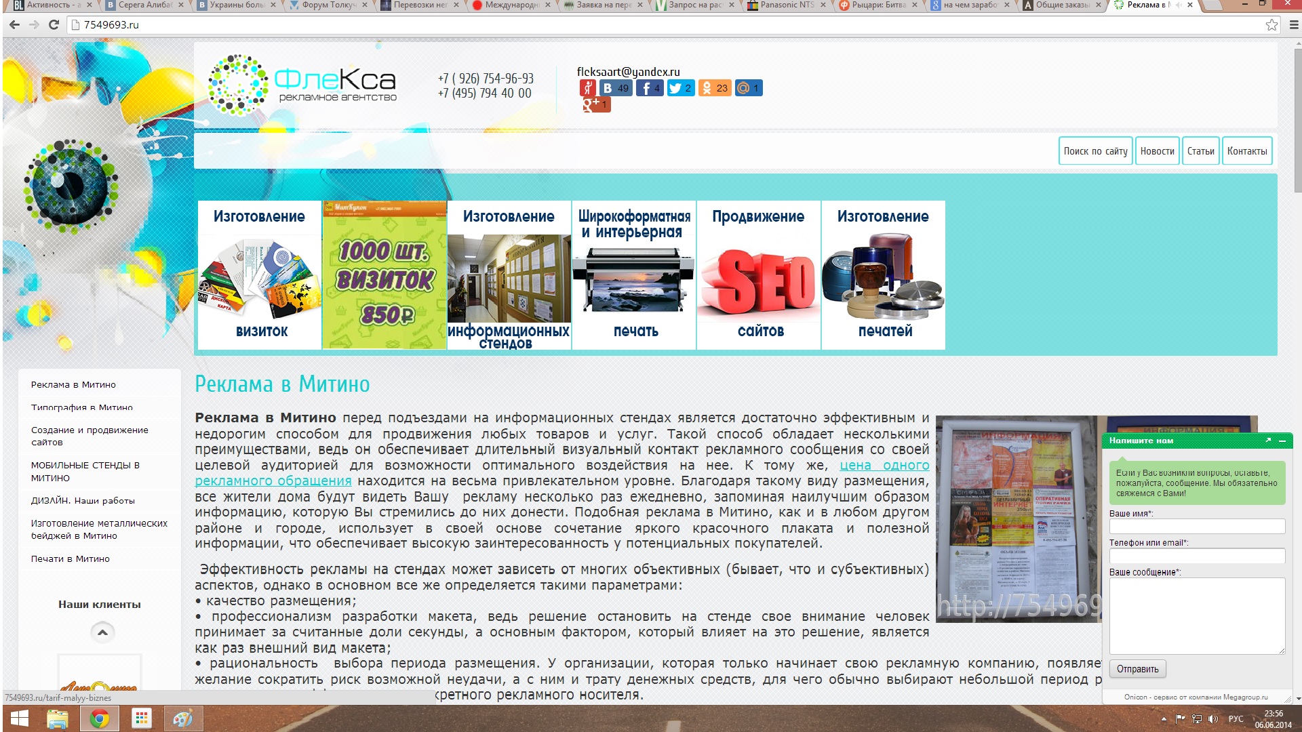Image resolution: width=1302 pixels, height=732 pixels.
Task: Click the network icon in system tray
Action: click(1197, 719)
